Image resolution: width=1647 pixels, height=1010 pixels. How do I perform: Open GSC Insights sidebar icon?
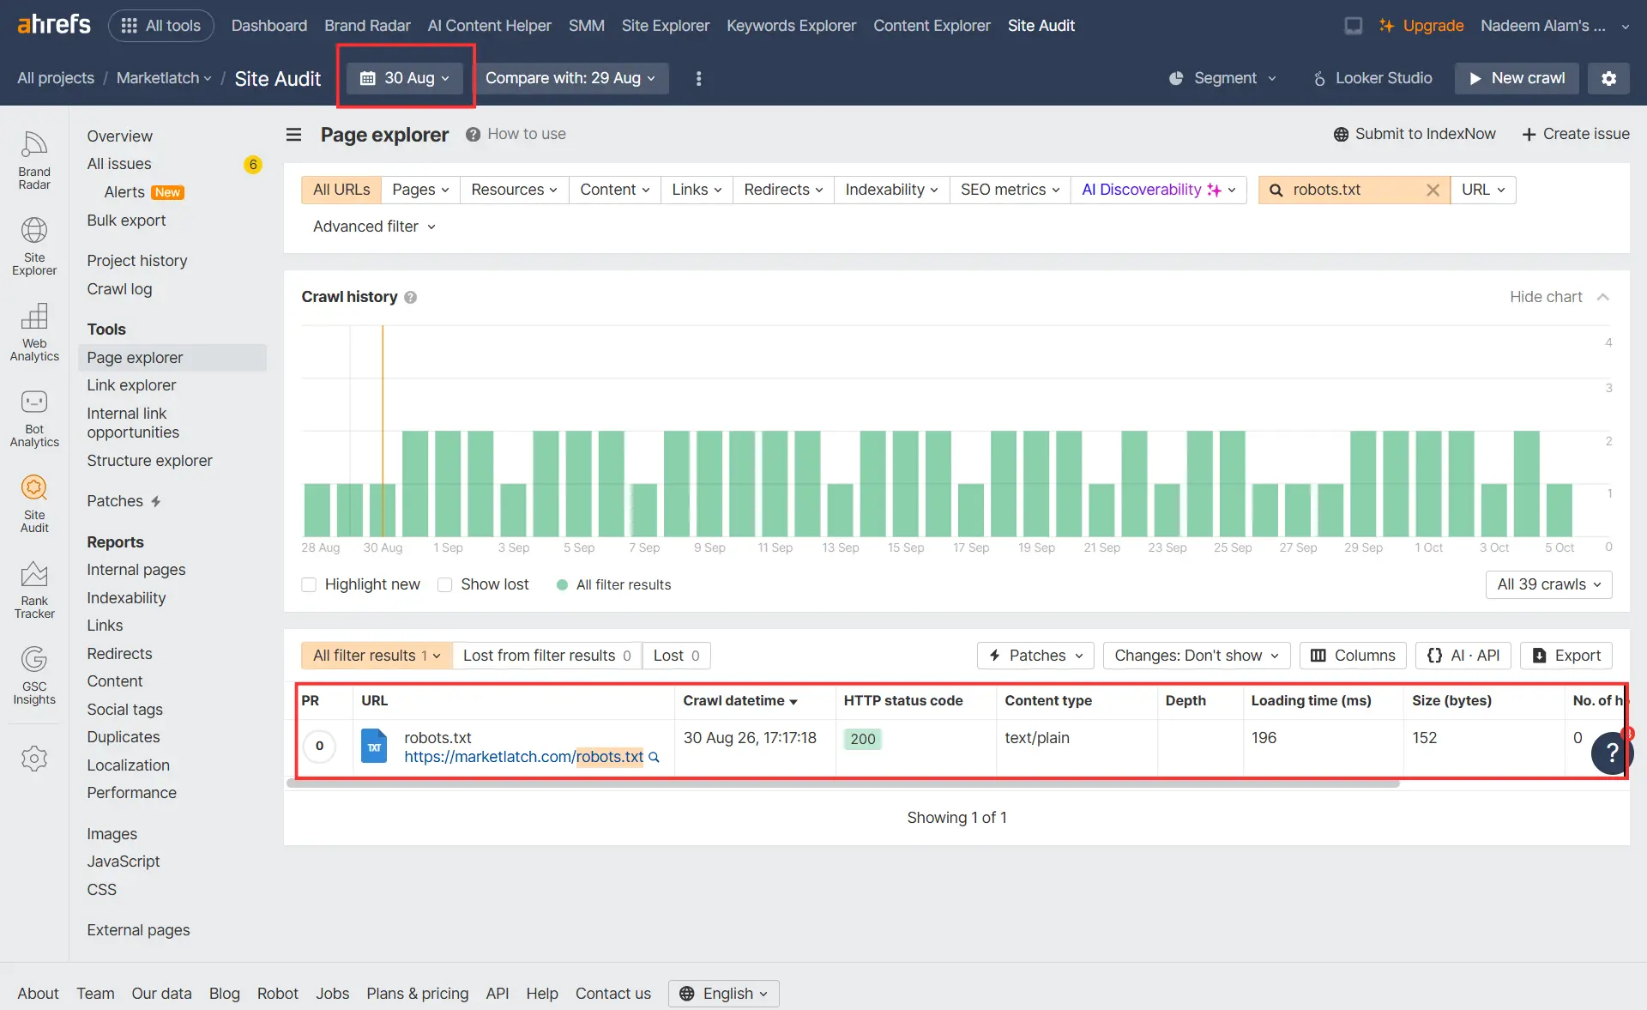click(34, 674)
